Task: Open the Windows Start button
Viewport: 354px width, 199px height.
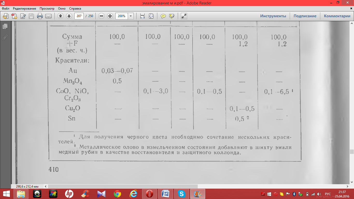Action: (x=6, y=194)
